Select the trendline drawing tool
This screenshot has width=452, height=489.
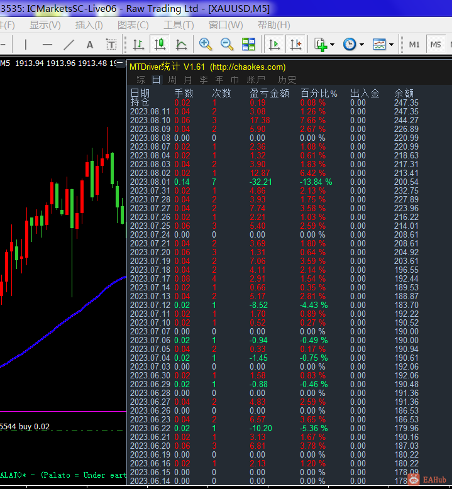(69, 45)
